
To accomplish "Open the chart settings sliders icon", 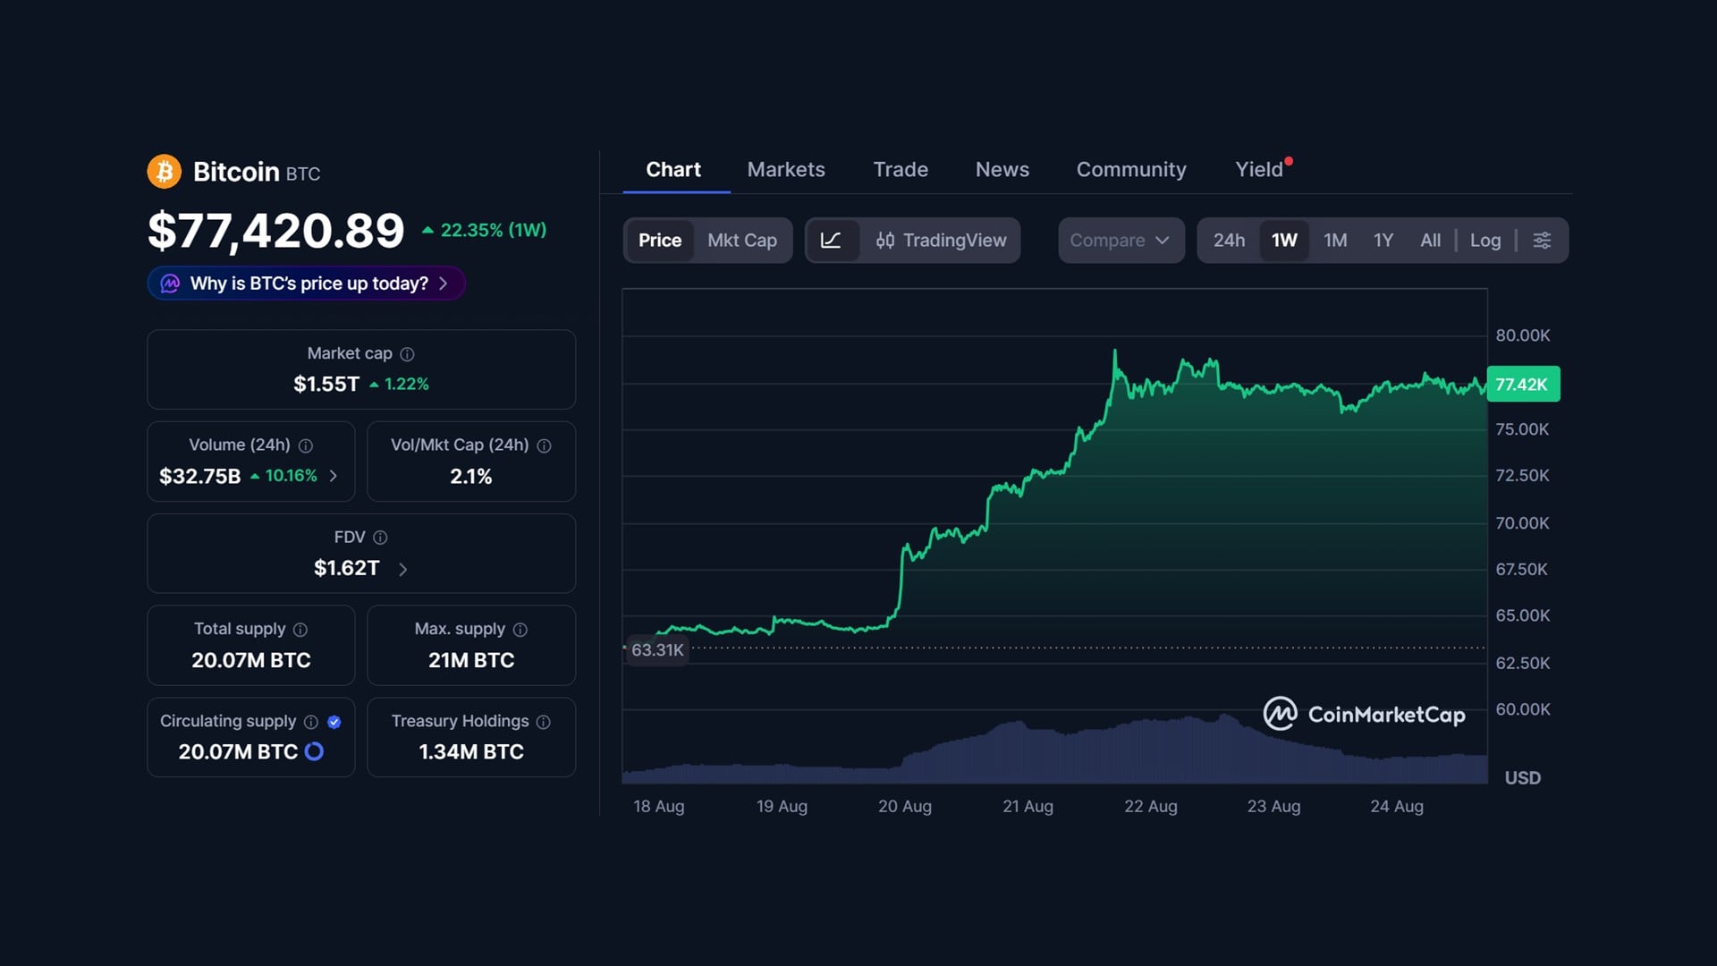I will coord(1542,241).
